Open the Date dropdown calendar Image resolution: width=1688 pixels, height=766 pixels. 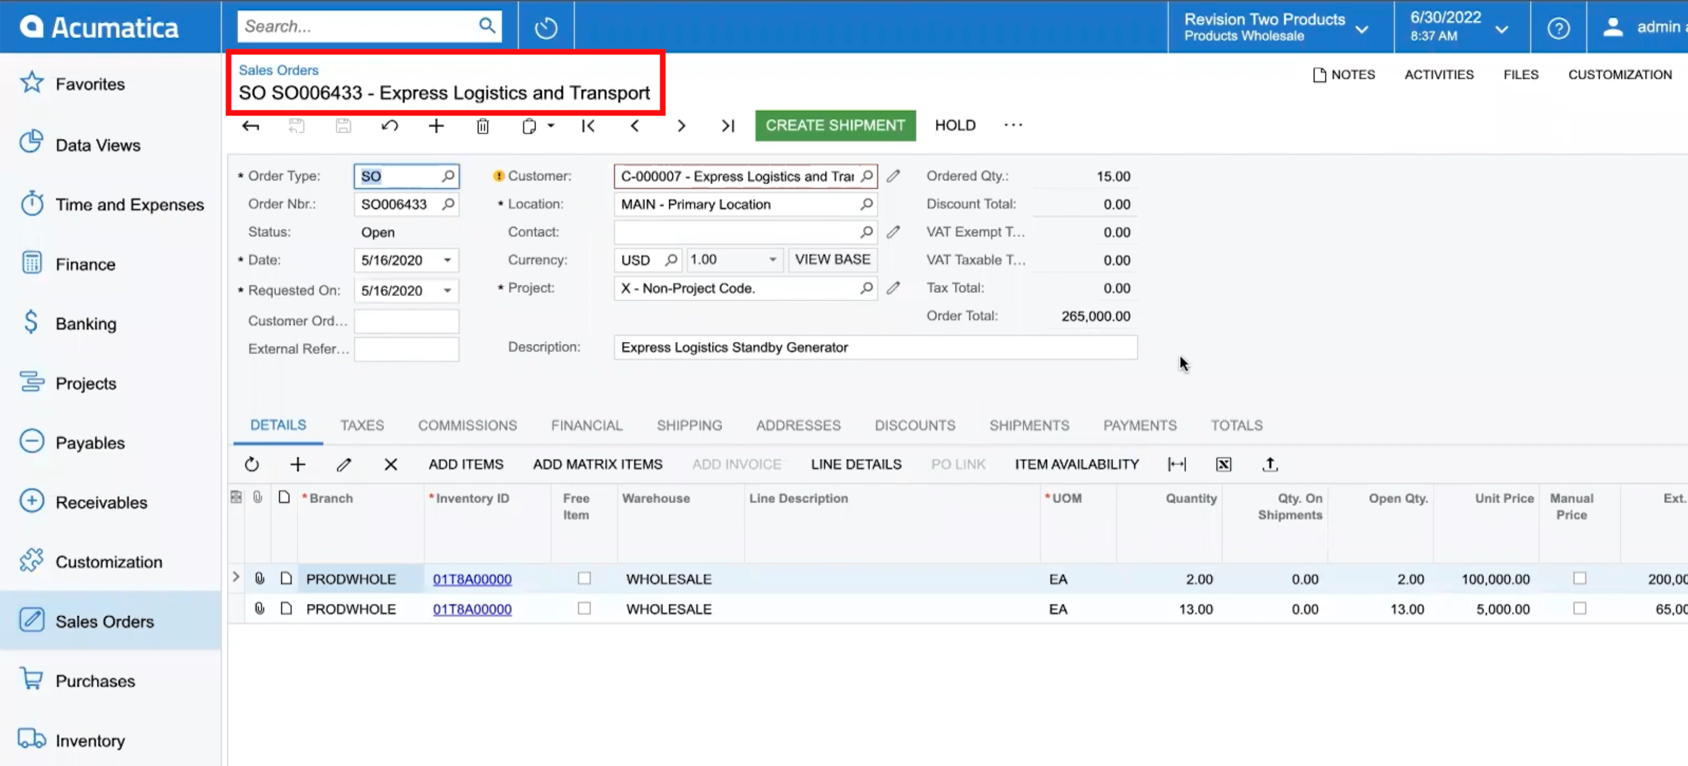(448, 261)
